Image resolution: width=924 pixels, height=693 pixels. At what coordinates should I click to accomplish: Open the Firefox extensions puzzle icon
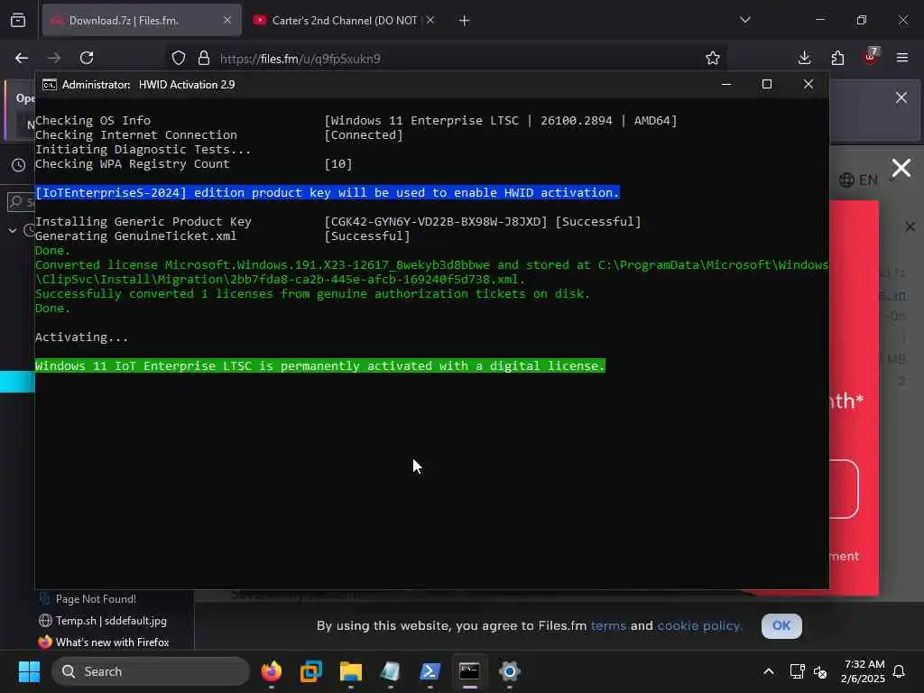point(837,58)
